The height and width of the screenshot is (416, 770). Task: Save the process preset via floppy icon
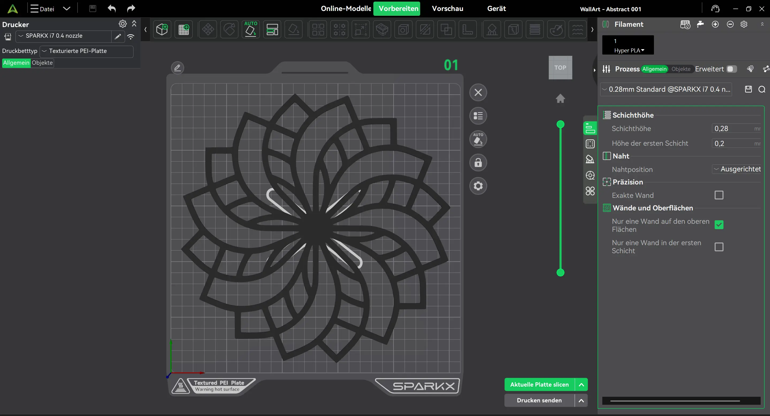point(748,89)
